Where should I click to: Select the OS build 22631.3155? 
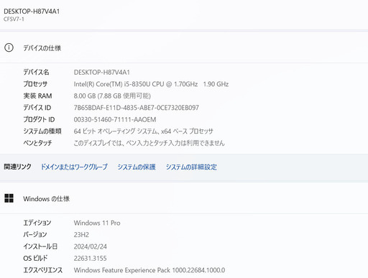pyautogui.click(x=91, y=258)
